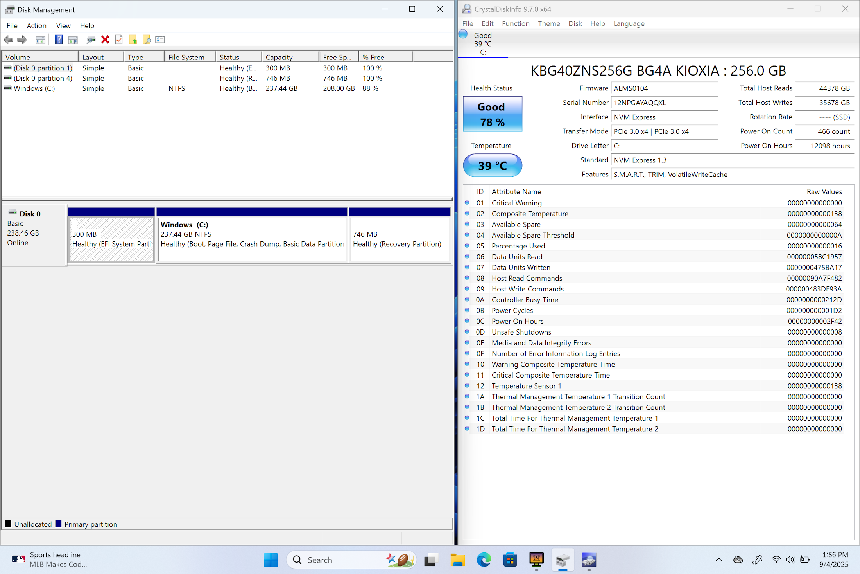Screen dimensions: 860x574
Task: Open the Action menu in Disk Management
Action: [36, 25]
